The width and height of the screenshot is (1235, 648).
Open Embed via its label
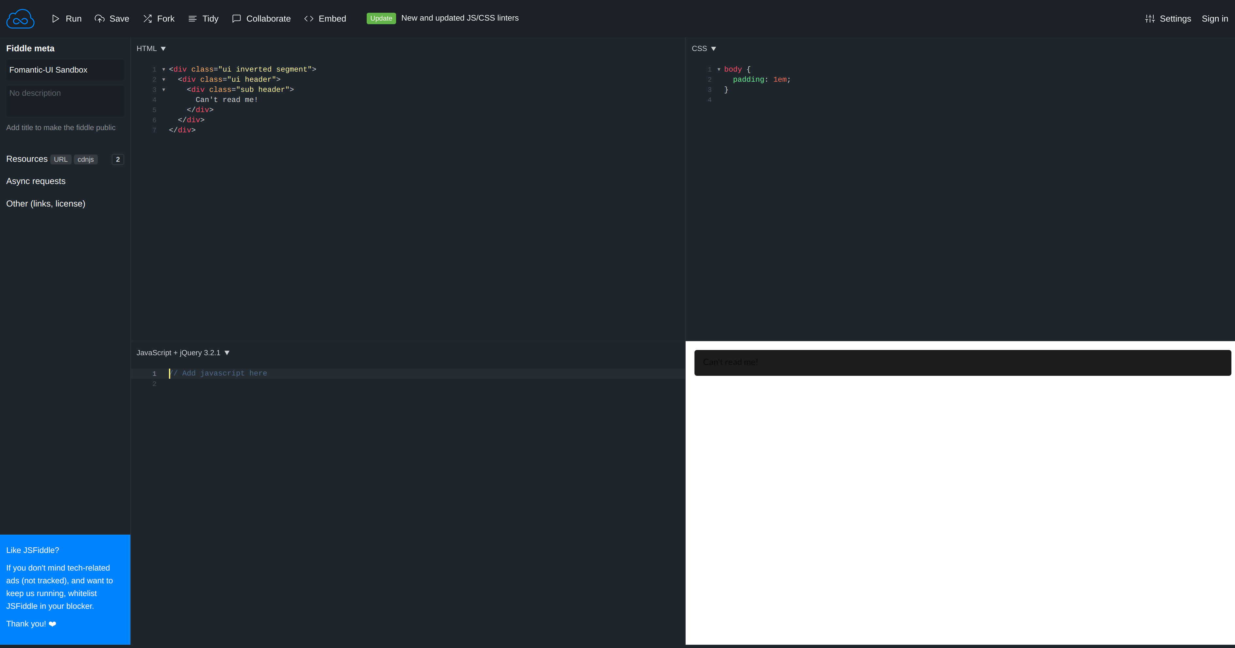point(332,19)
